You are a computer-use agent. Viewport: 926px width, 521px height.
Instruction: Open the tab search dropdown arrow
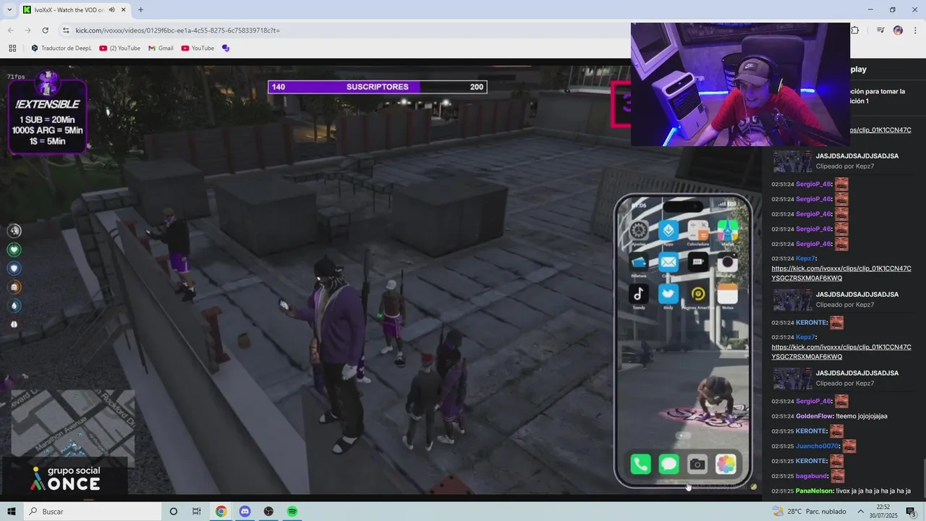pyautogui.click(x=9, y=10)
